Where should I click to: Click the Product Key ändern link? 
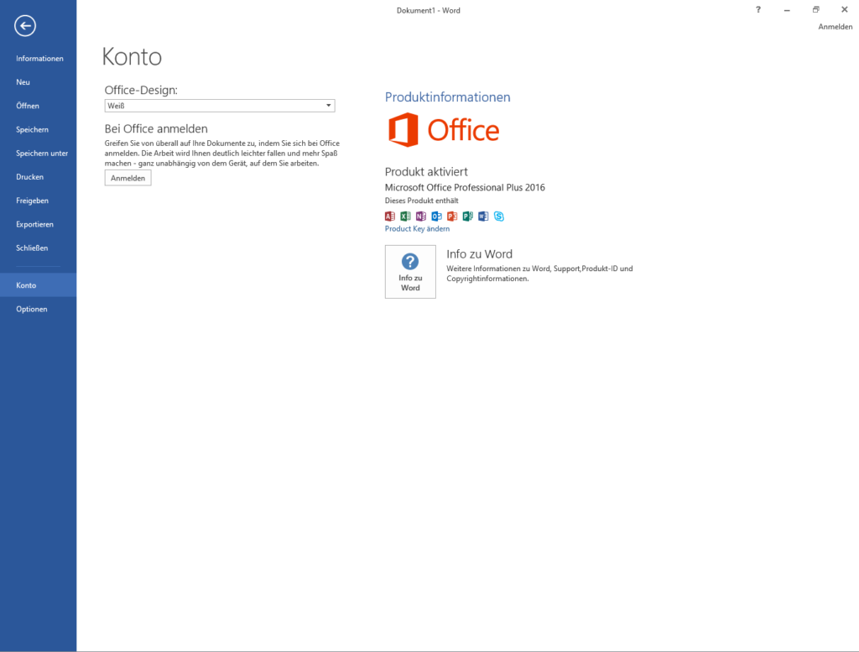coord(417,229)
